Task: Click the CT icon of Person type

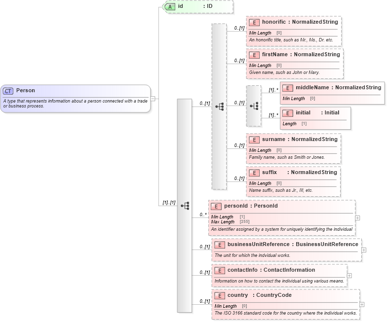Action: tap(8, 91)
